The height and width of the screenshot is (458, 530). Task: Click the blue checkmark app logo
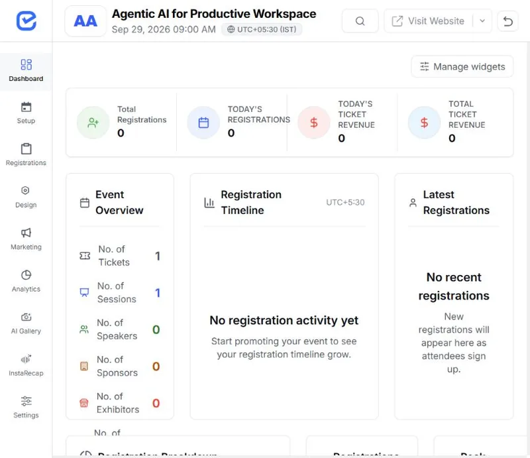pyautogui.click(x=26, y=21)
